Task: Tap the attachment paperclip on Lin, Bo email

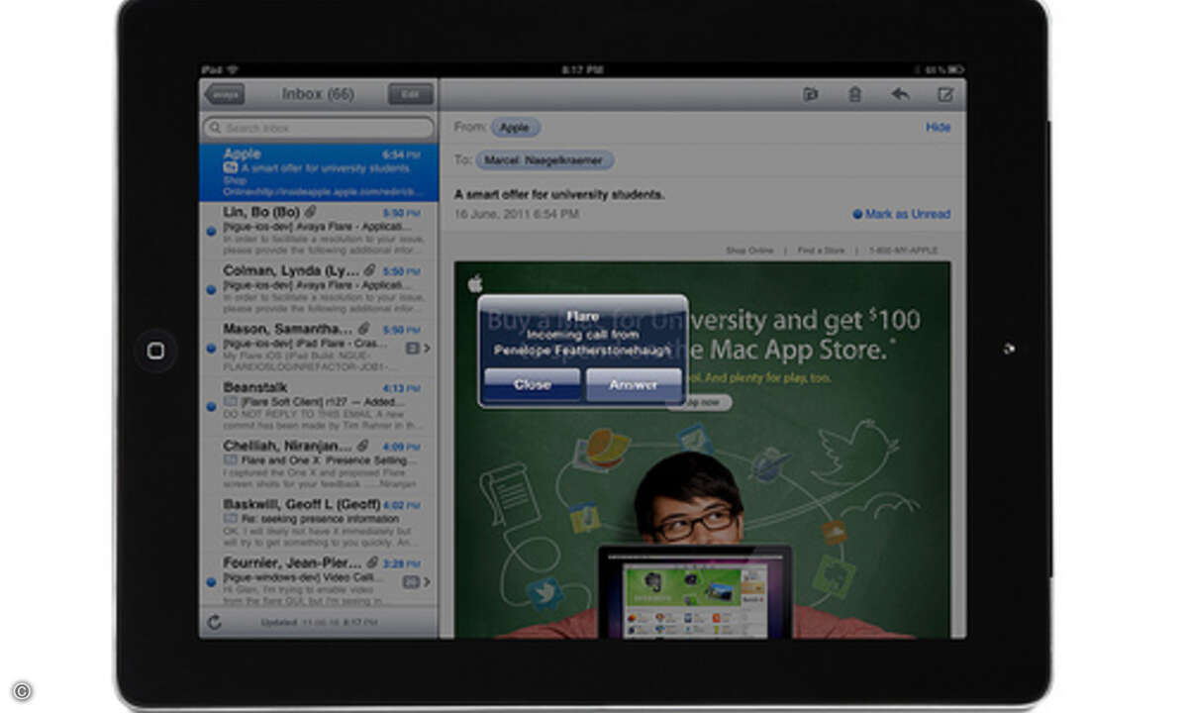Action: (x=310, y=212)
